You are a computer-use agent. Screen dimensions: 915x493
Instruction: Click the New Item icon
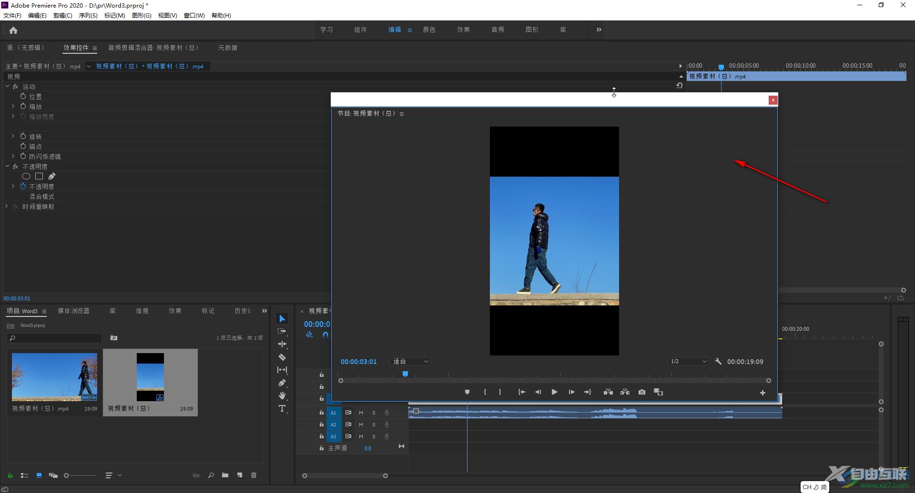[240, 475]
